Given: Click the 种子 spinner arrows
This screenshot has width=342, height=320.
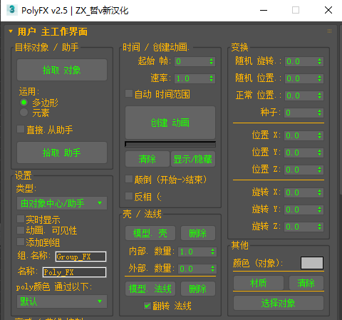Looking at the screenshot, I should point(320,113).
